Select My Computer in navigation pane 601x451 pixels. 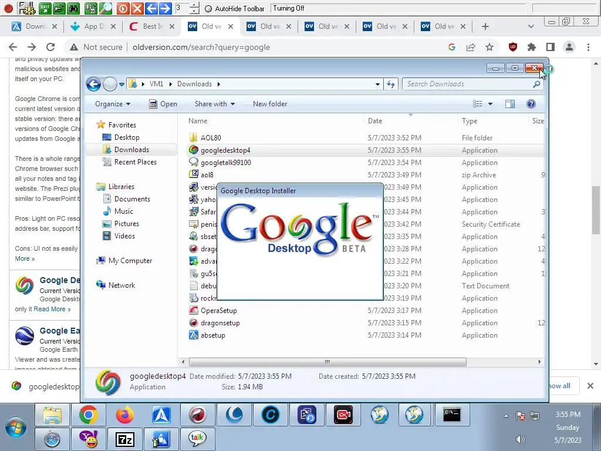tap(130, 260)
